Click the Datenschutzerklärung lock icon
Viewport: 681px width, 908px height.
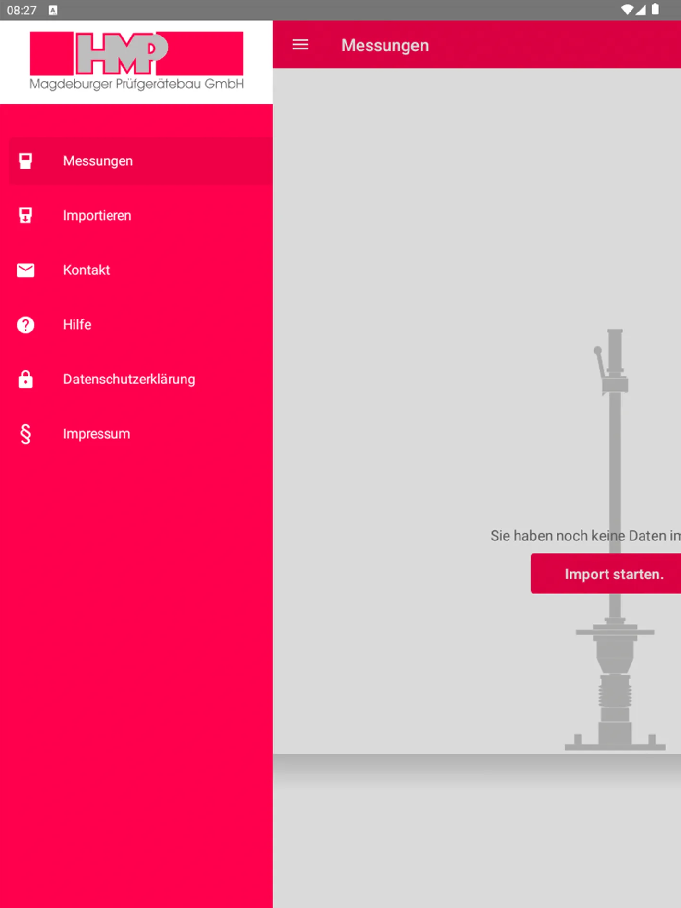pos(25,379)
